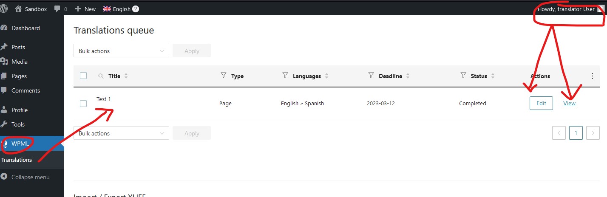Open the Sandbox site home icon
This screenshot has height=197, width=607.
pos(18,8)
